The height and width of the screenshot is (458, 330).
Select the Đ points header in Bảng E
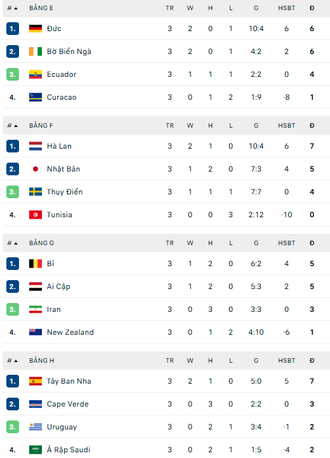[x=312, y=8]
